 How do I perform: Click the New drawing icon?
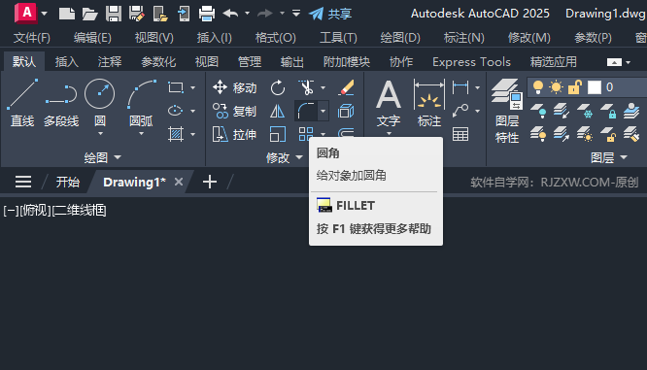coord(67,14)
